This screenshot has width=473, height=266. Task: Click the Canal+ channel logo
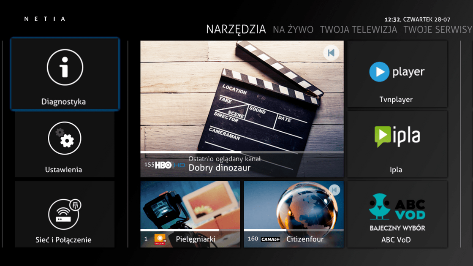click(270, 239)
